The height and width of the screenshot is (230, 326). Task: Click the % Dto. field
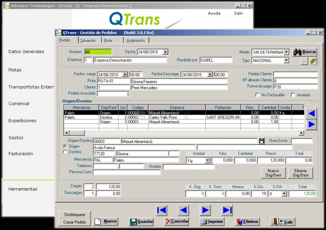tap(259, 193)
